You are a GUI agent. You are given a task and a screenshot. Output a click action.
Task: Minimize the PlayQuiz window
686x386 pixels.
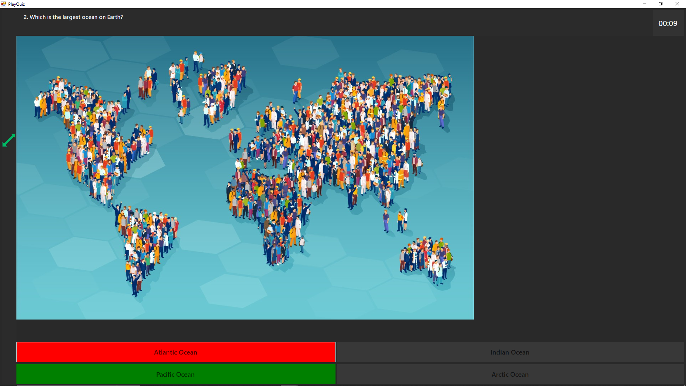[645, 4]
